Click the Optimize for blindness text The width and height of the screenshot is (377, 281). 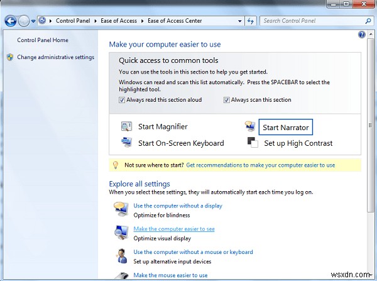(161, 216)
